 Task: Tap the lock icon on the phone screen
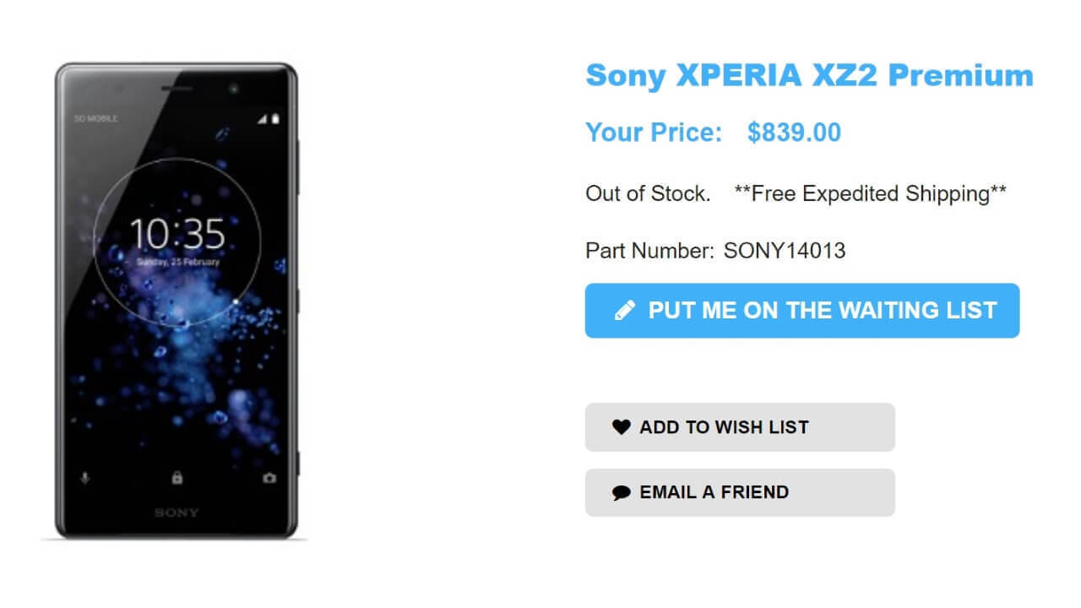(x=177, y=478)
